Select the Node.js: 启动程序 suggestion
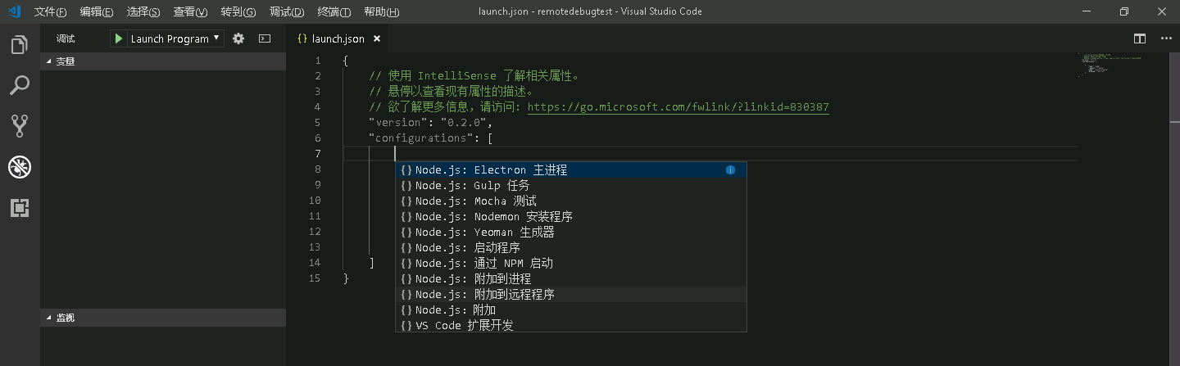This screenshot has width=1180, height=366. (x=571, y=248)
